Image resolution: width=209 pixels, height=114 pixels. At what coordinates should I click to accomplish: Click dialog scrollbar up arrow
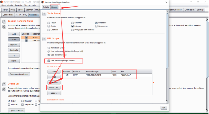(167, 12)
